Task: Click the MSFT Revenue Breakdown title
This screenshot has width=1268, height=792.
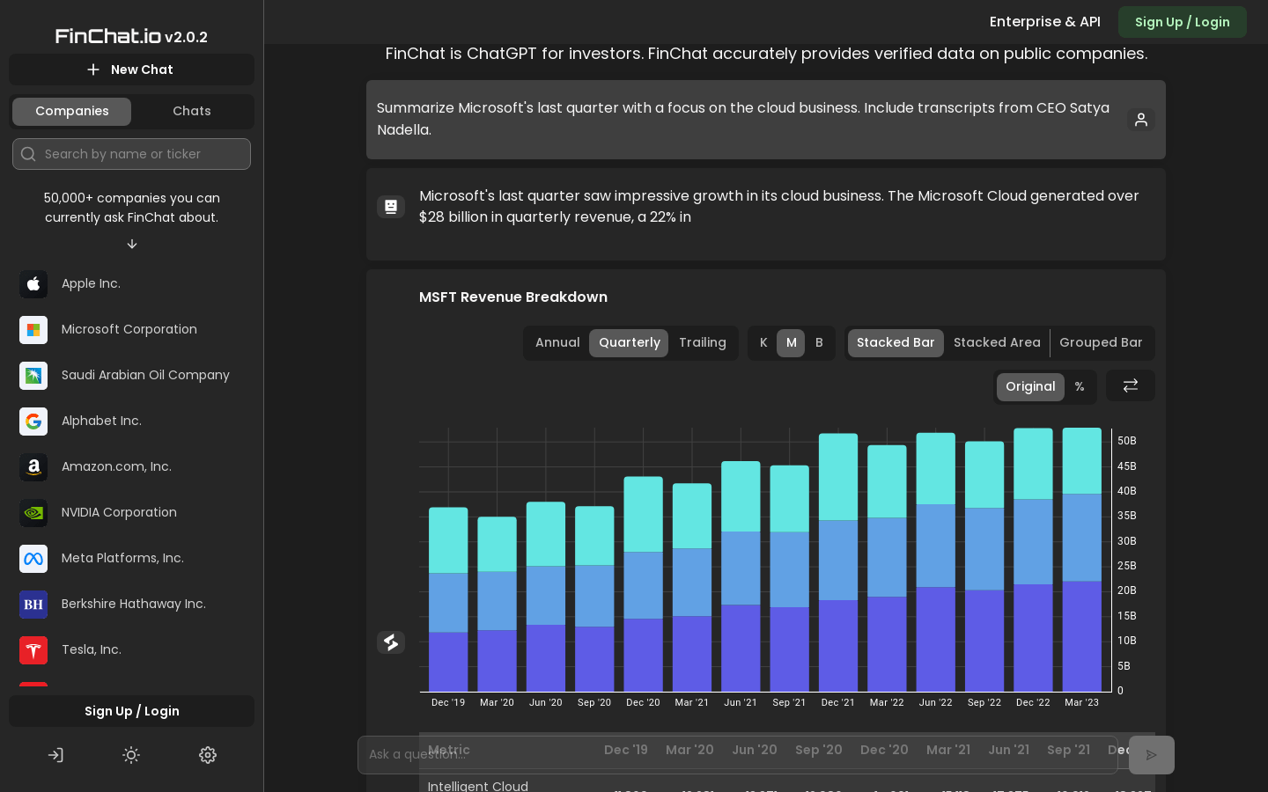Action: [x=513, y=297]
